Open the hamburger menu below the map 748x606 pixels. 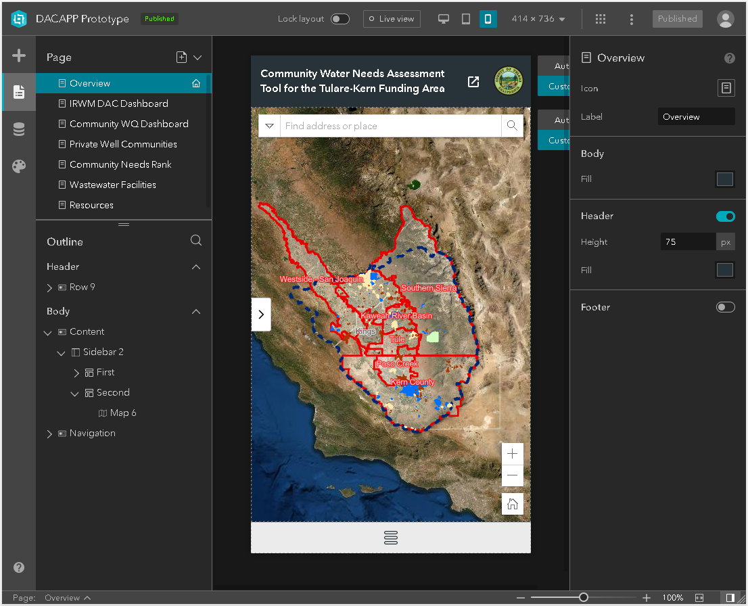tap(391, 538)
